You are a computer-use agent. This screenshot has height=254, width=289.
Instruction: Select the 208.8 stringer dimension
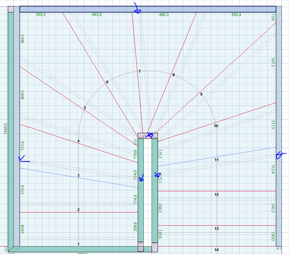click(x=136, y=227)
